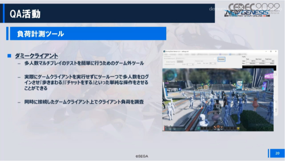Open the first menu in DummyClient menu bar
The width and height of the screenshot is (285, 161).
166,54
